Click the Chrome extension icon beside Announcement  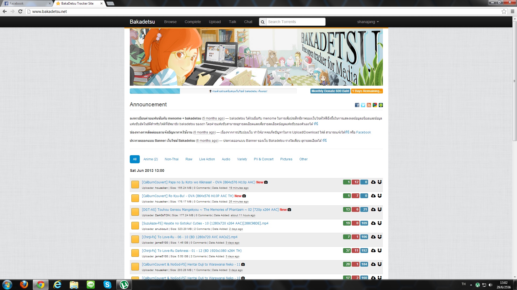(x=375, y=105)
